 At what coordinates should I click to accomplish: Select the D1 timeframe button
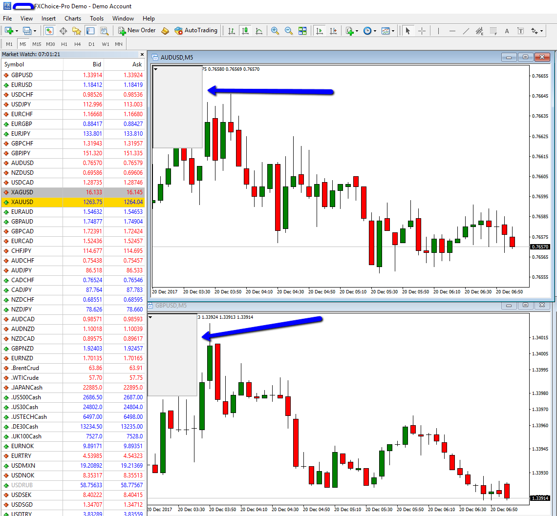pyautogui.click(x=92, y=44)
